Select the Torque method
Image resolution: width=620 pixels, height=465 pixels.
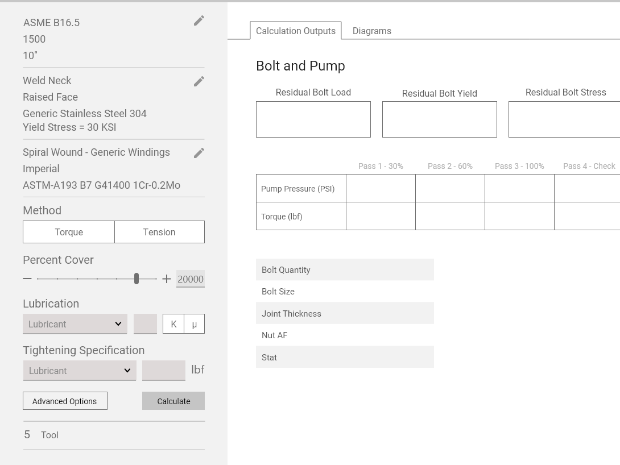[69, 232]
